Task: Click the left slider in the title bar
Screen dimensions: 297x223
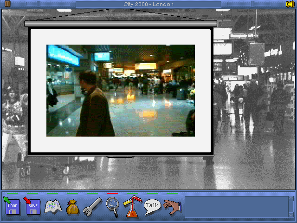Action: [x=48, y=4]
